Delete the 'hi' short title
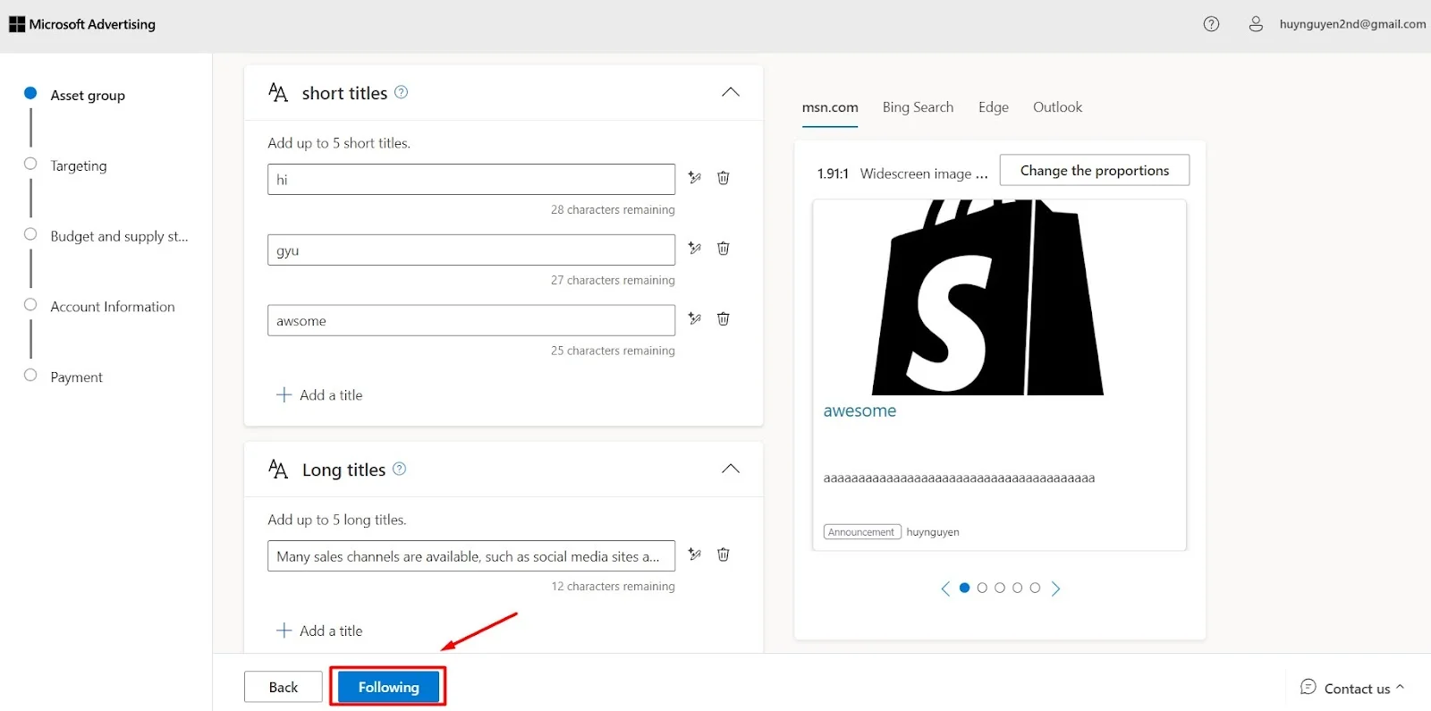Screen dimensions: 1431x711 tap(724, 178)
